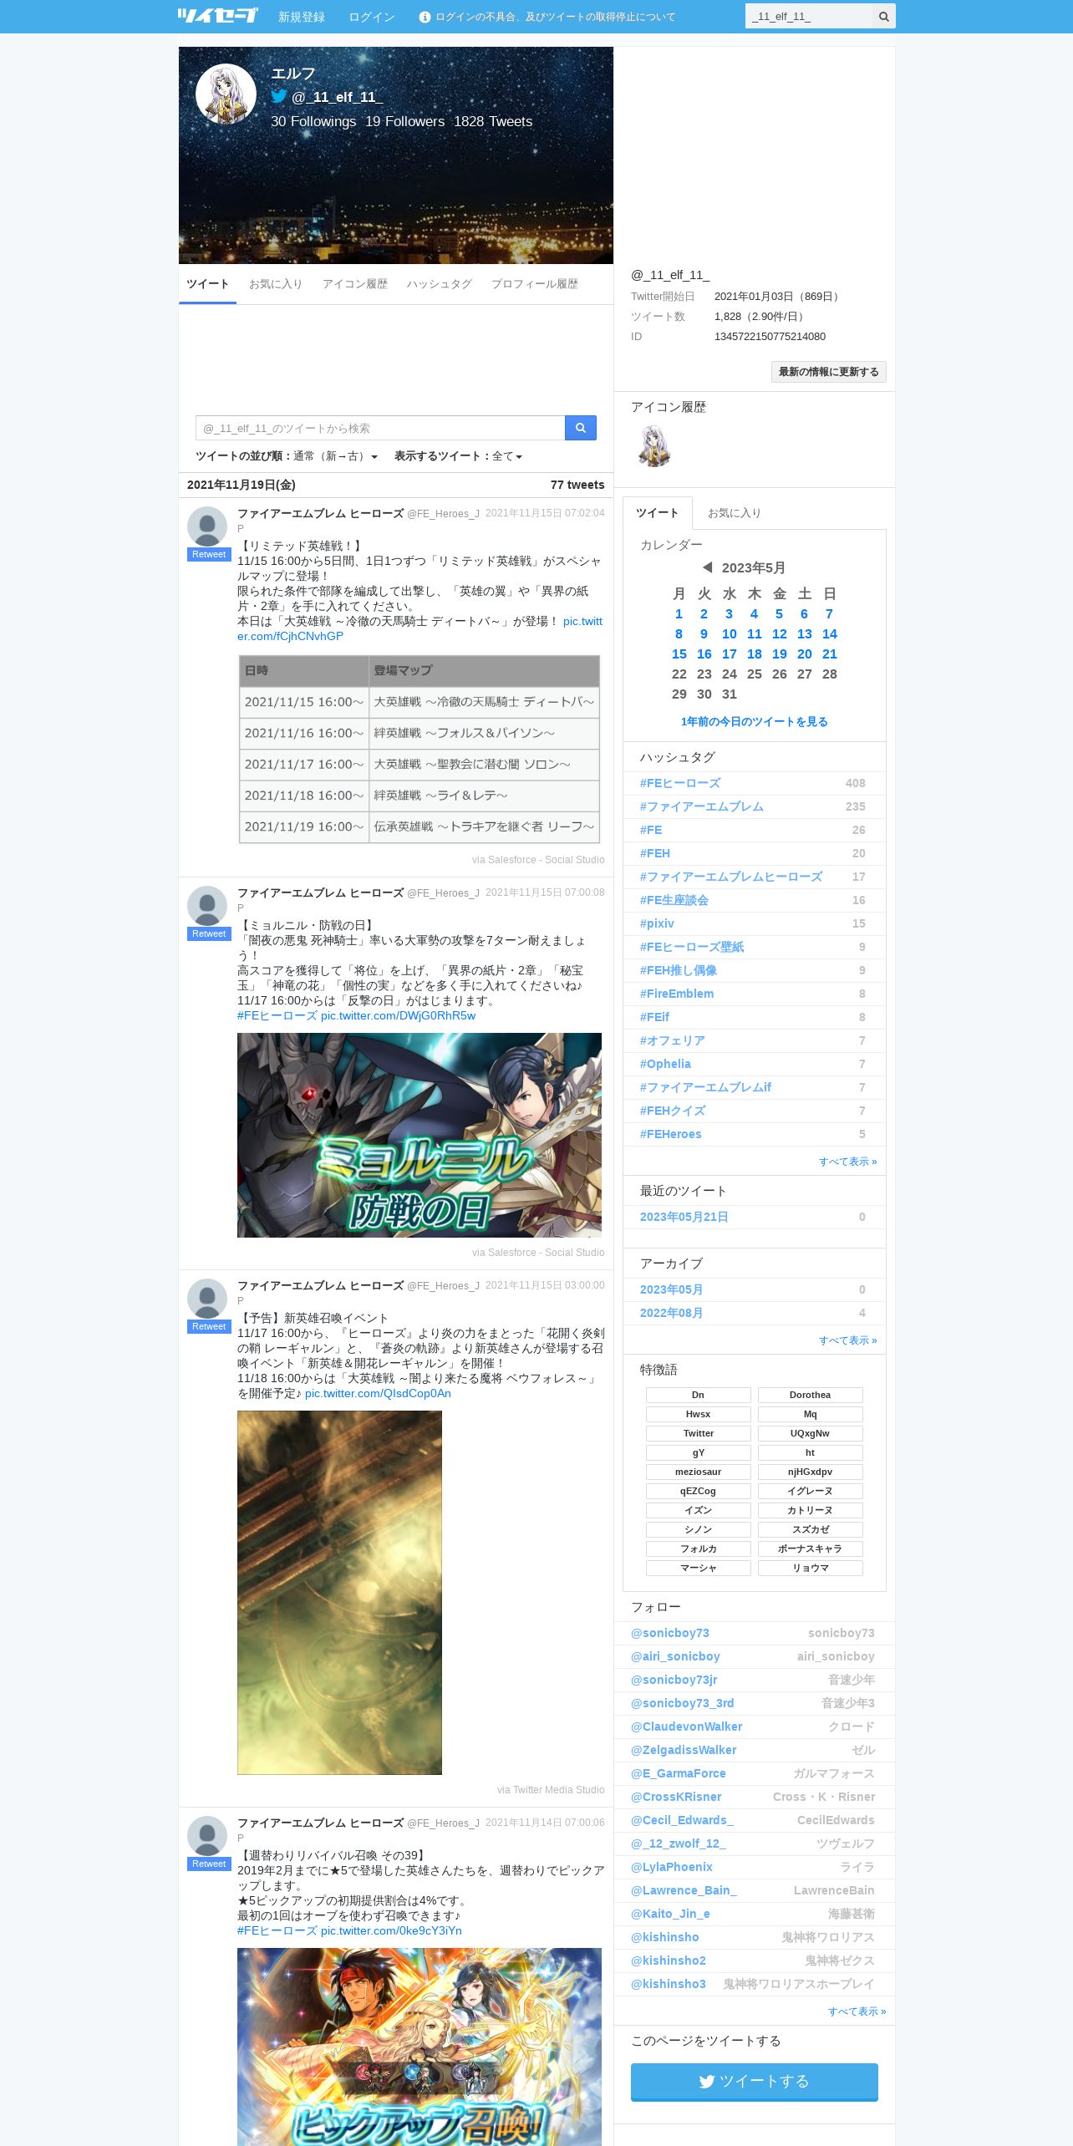Open recent tweets 2023年05月21日
This screenshot has width=1073, height=2146.
coord(684,1217)
